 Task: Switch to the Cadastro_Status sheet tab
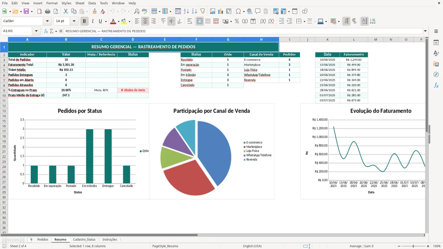pos(84,240)
